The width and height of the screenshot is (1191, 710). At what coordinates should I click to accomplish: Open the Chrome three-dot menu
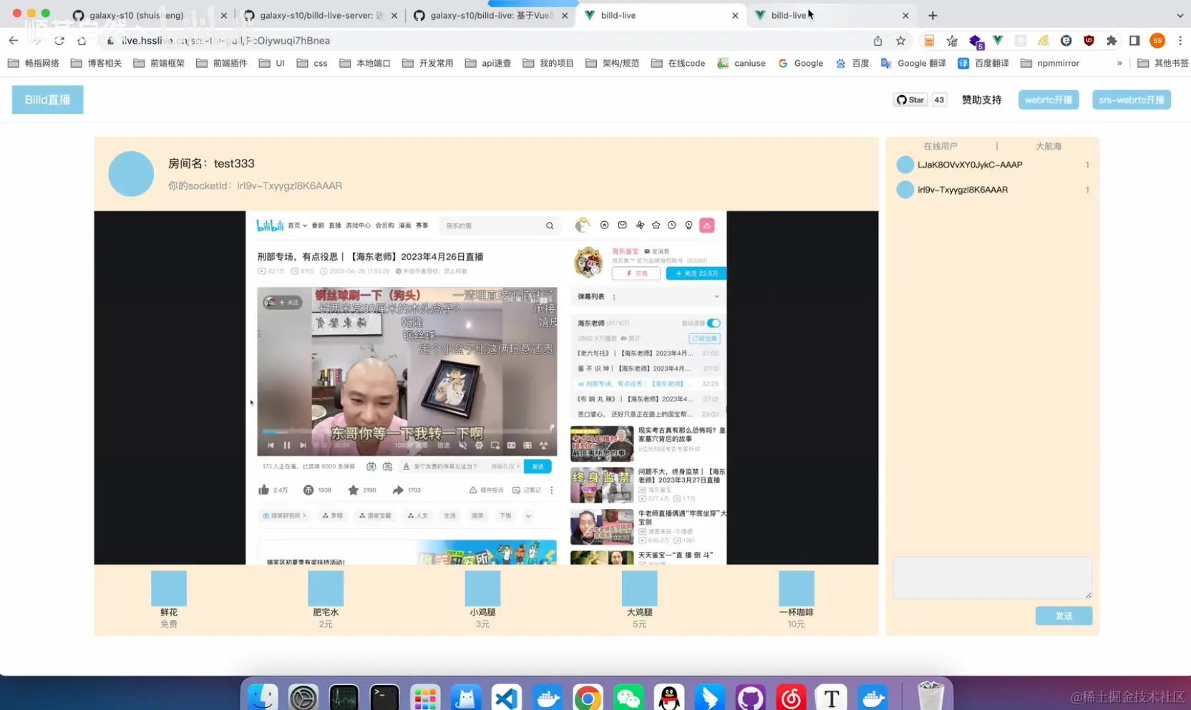pyautogui.click(x=1180, y=41)
